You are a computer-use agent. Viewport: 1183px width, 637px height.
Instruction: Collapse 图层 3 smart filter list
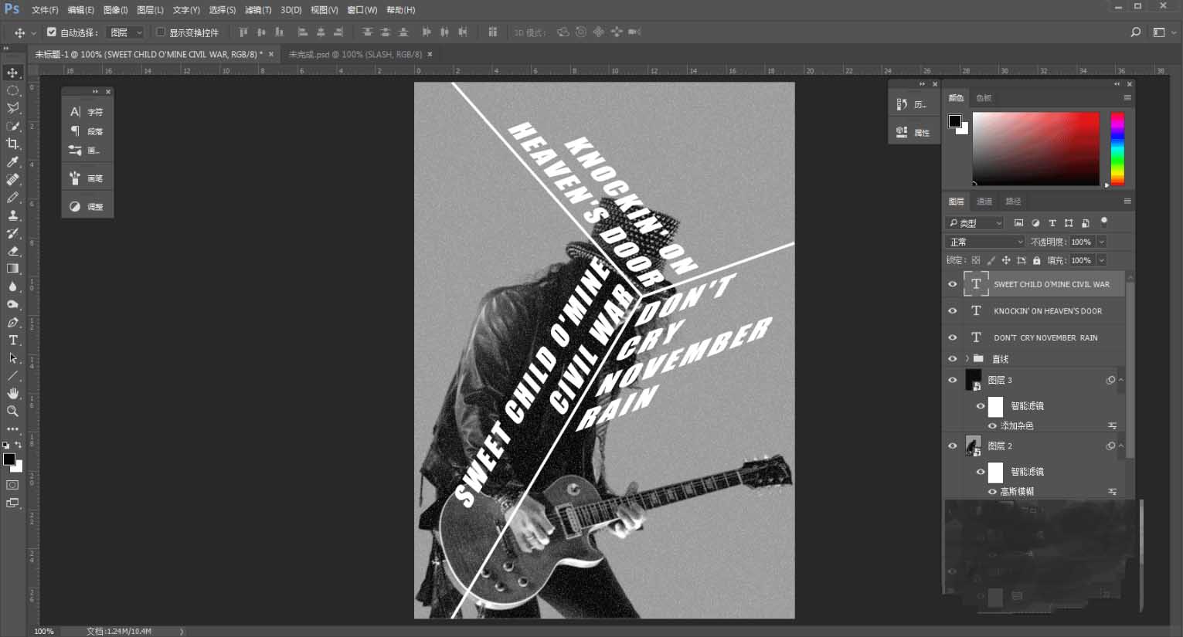[1121, 380]
